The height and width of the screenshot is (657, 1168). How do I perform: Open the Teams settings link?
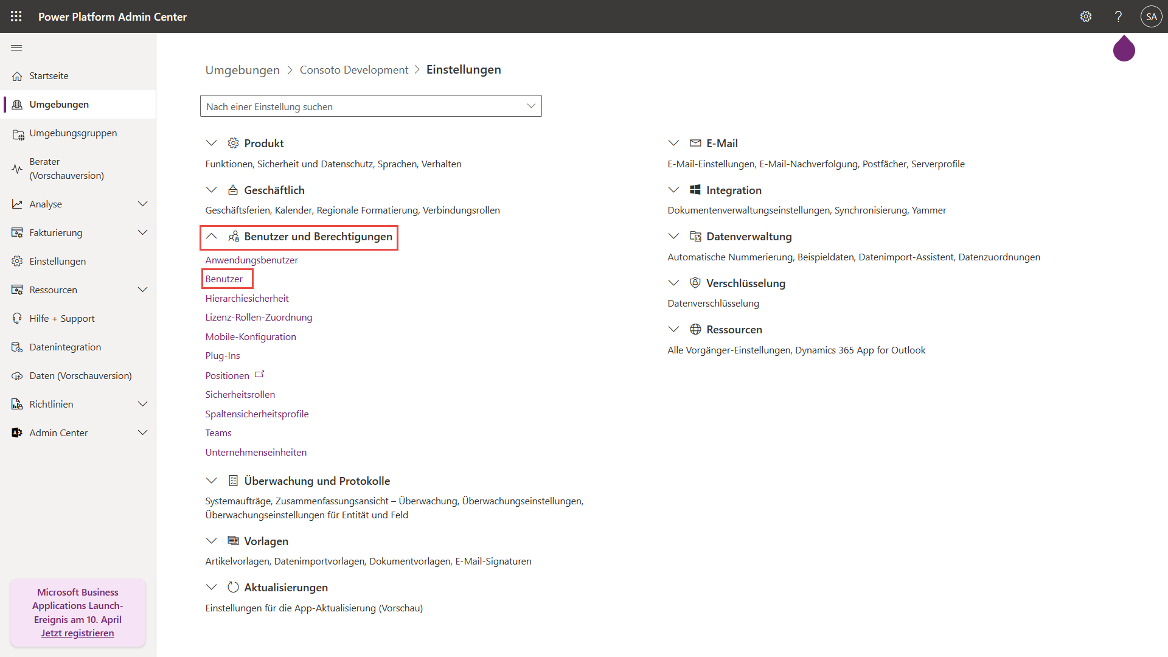coord(218,433)
